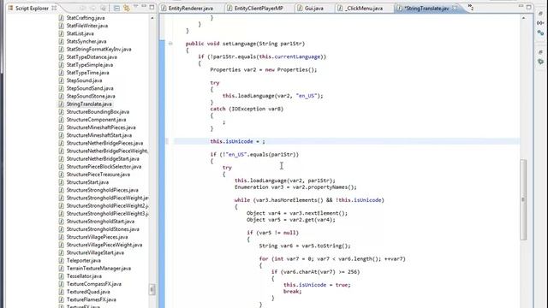Image resolution: width=548 pixels, height=308 pixels.
Task: Click StructureVillageStart.java entry
Action: point(95,253)
